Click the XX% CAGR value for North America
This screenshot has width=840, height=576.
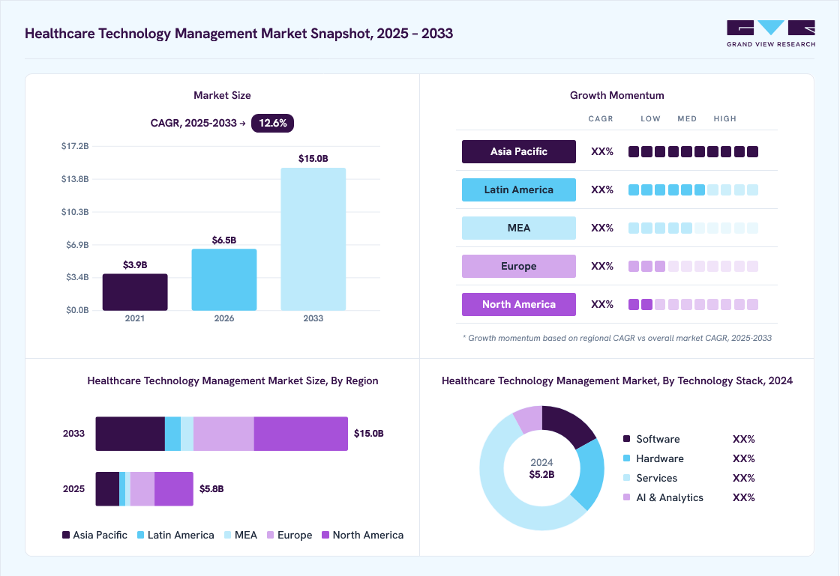tap(602, 304)
